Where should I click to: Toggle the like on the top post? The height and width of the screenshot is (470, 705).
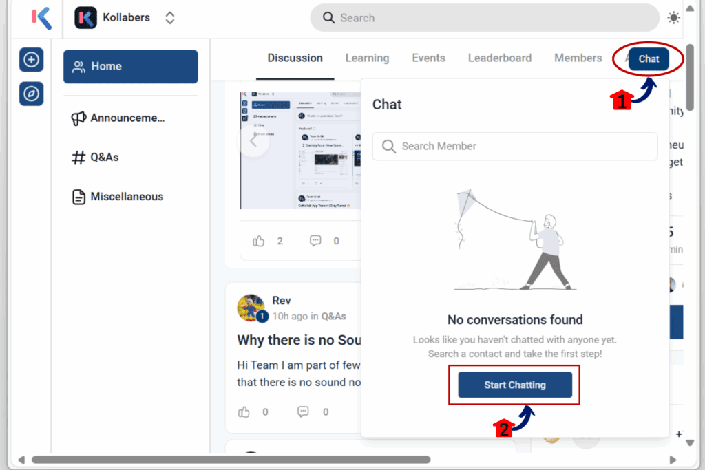pyautogui.click(x=258, y=241)
